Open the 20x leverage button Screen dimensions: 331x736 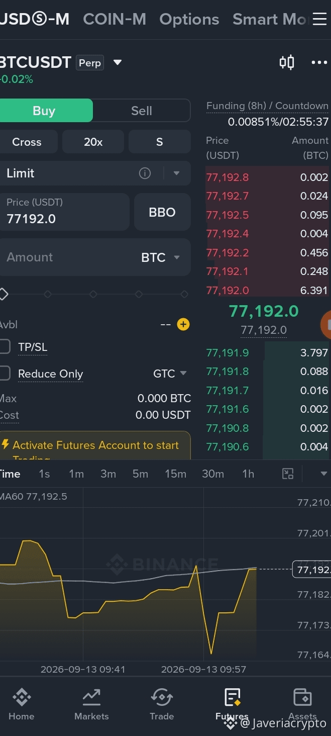(93, 142)
